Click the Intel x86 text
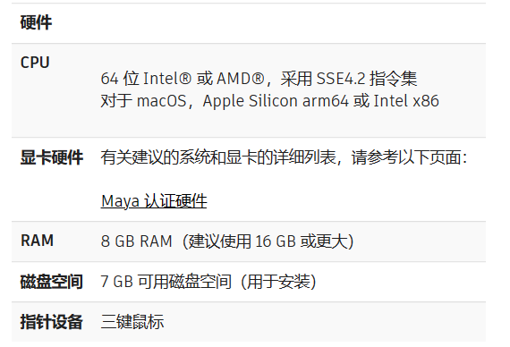The image size is (510, 347). point(406,101)
